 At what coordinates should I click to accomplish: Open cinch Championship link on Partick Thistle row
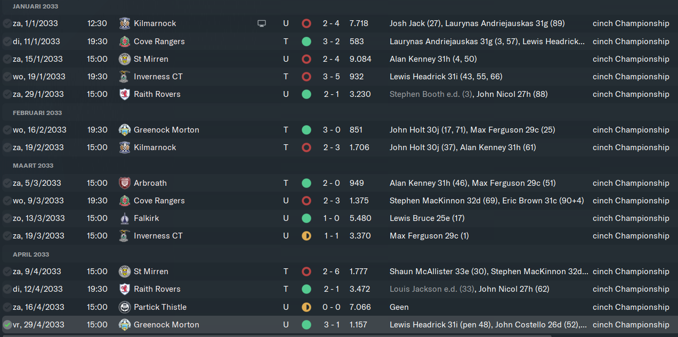(631, 307)
